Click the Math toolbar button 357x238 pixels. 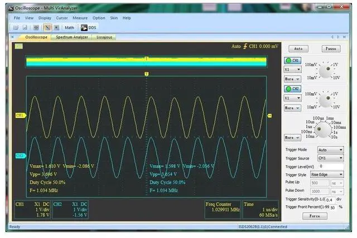pos(69,27)
